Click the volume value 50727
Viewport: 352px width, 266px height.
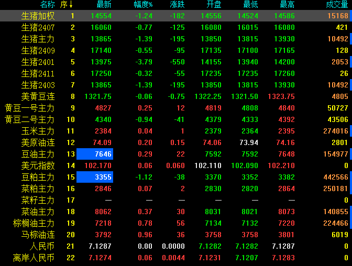[x=338, y=108]
